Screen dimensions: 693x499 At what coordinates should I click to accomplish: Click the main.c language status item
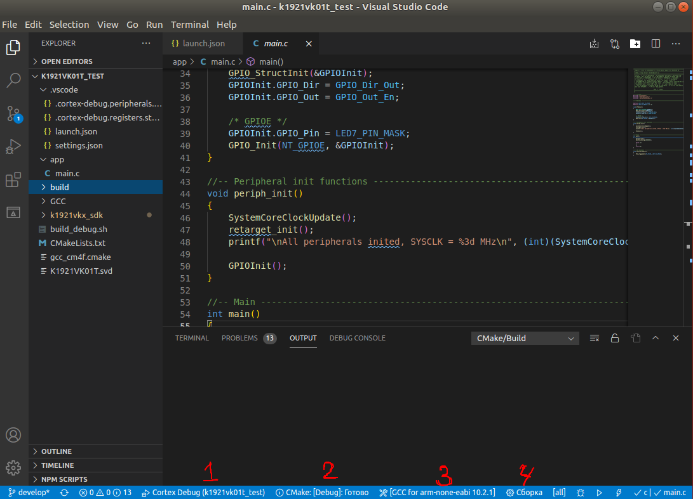click(x=670, y=493)
